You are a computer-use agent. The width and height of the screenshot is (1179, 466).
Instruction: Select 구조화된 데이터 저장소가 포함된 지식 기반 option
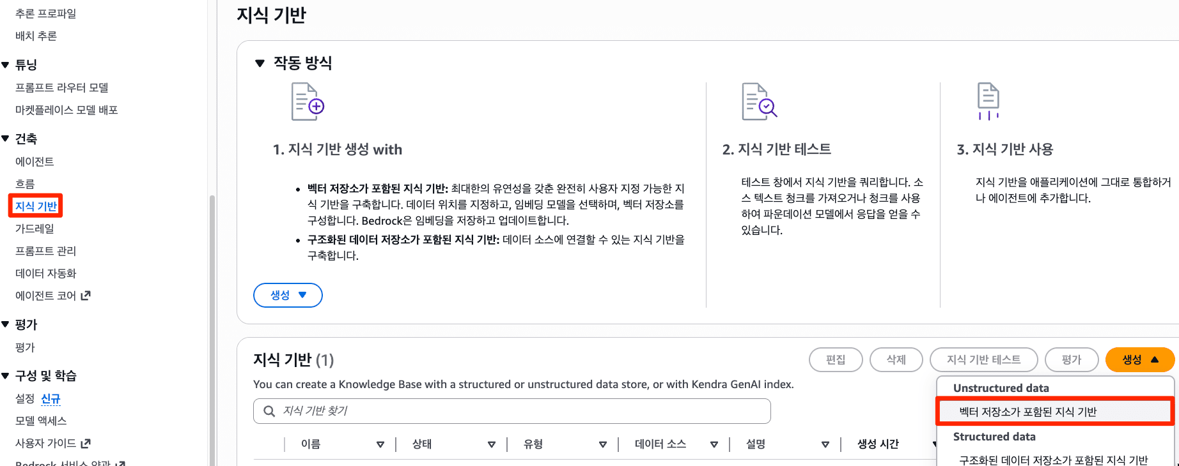(1054, 460)
